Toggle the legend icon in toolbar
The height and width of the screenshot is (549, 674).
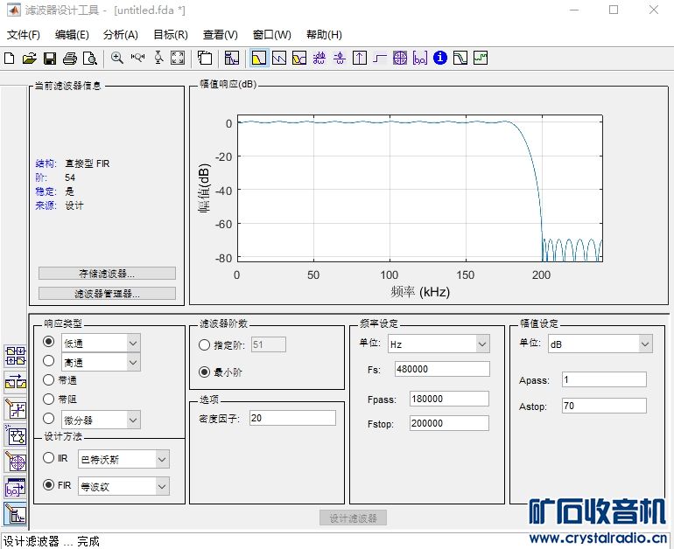[x=205, y=58]
